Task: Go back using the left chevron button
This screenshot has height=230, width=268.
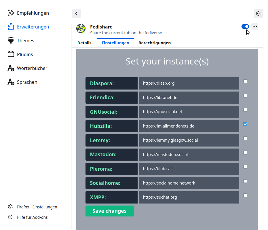Action: click(x=76, y=14)
